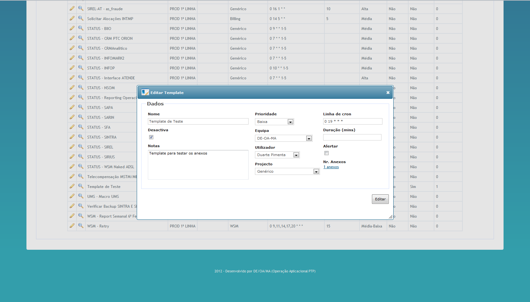Uncheck the Desactiva checkbox
Screen dimensions: 530x302
pos(151,137)
